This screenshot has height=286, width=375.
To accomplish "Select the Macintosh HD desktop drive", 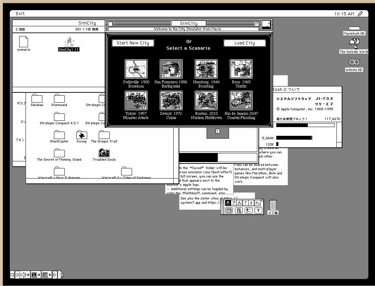I will click(354, 31).
